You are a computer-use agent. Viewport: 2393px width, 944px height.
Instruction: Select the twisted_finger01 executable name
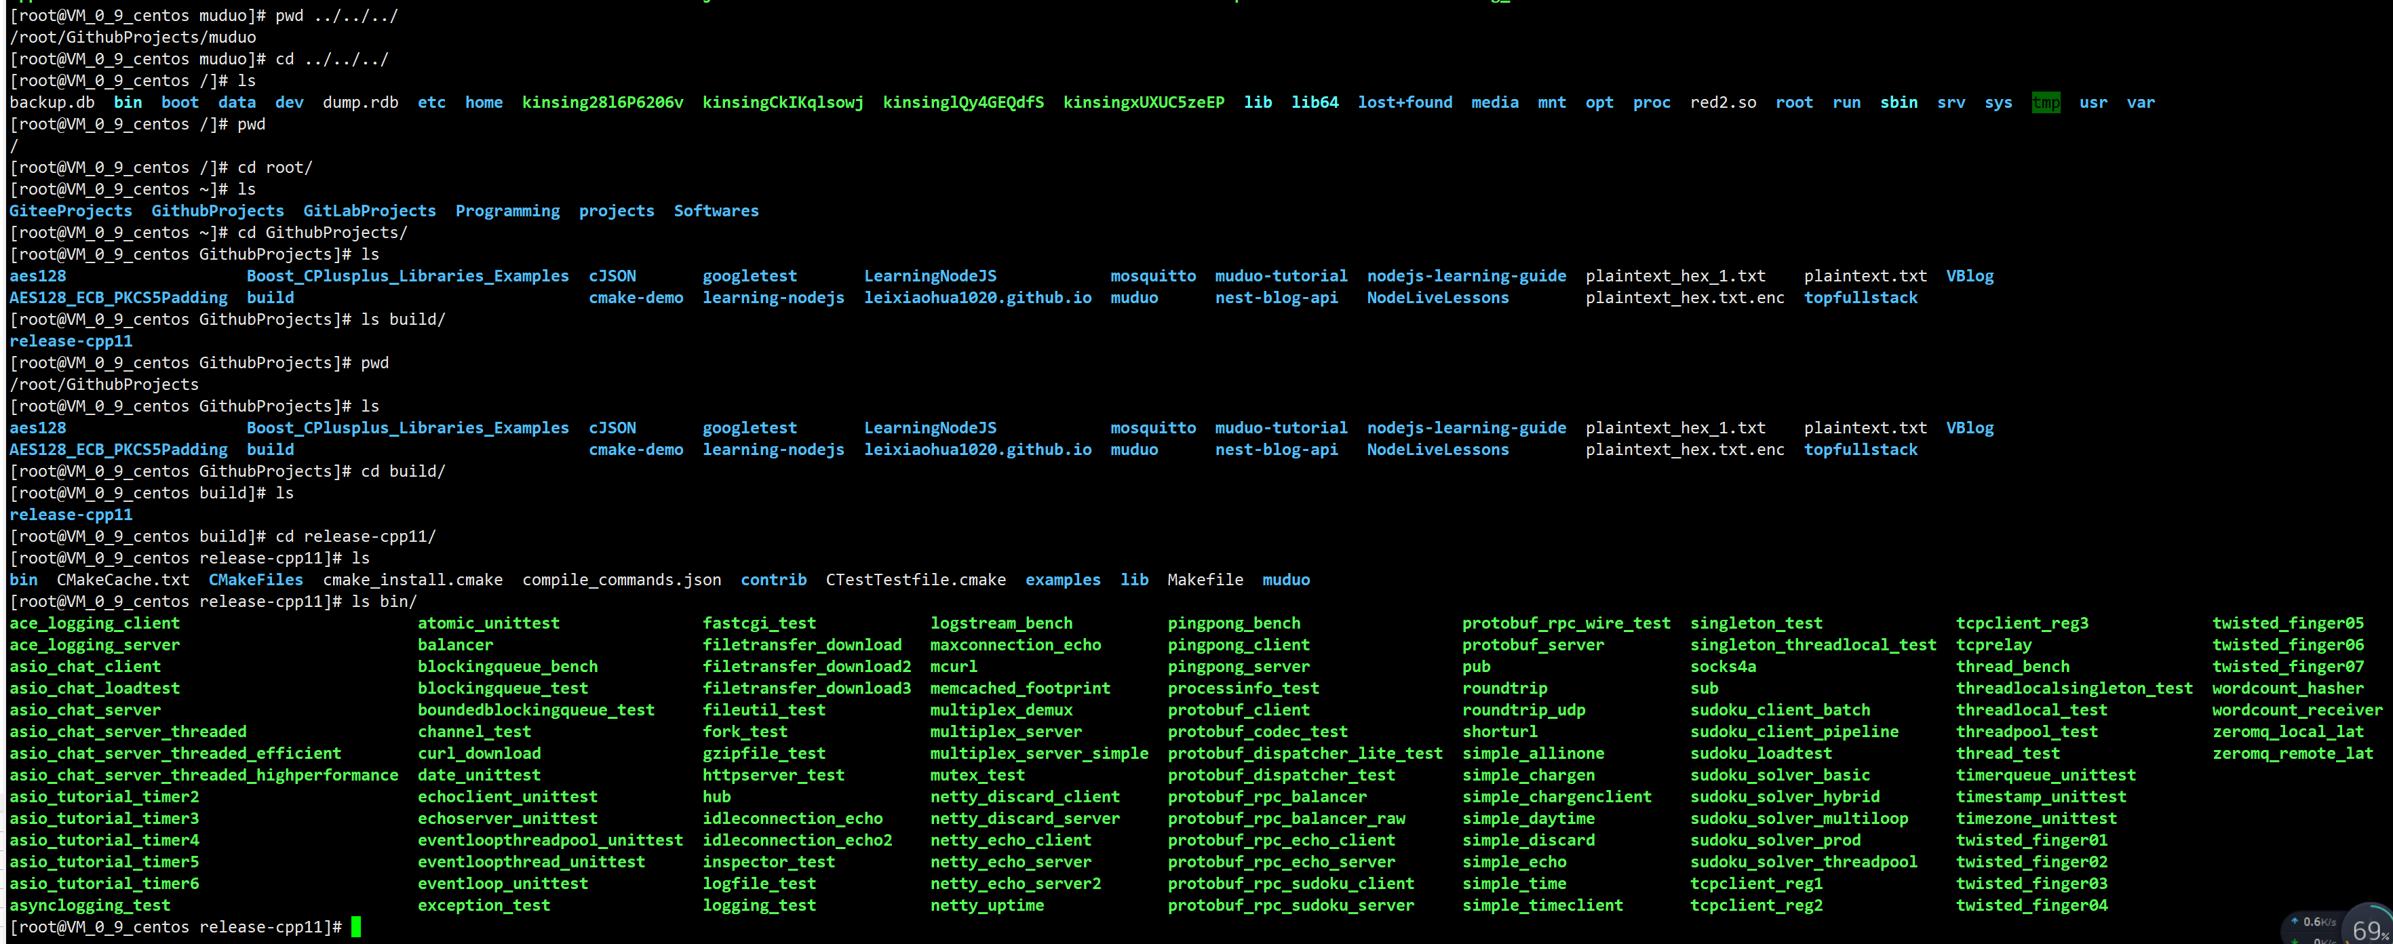click(2031, 840)
